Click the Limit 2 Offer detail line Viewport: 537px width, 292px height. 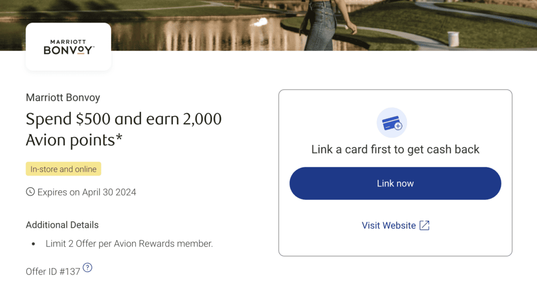pos(128,243)
